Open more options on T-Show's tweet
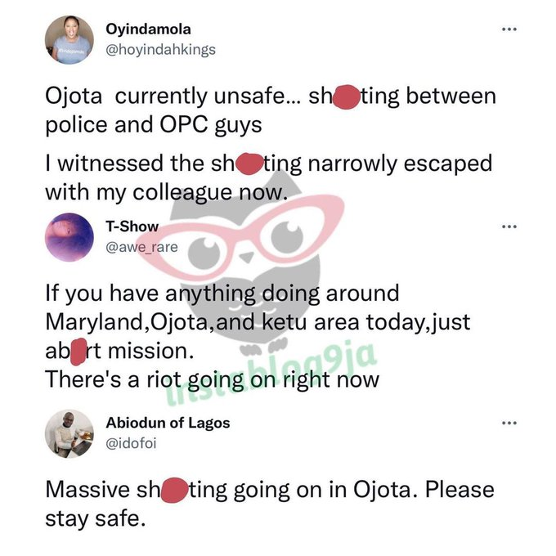The width and height of the screenshot is (556, 556). [509, 226]
